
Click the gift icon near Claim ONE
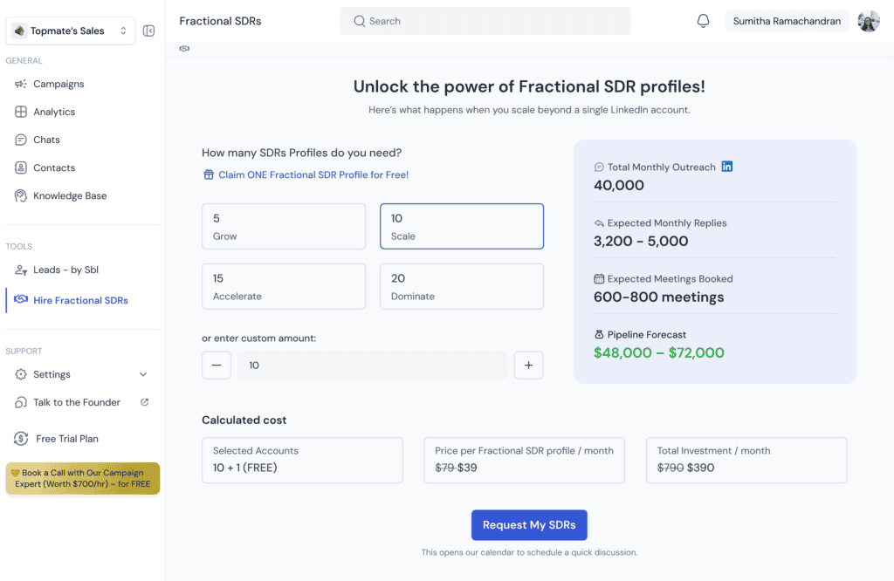coord(209,174)
